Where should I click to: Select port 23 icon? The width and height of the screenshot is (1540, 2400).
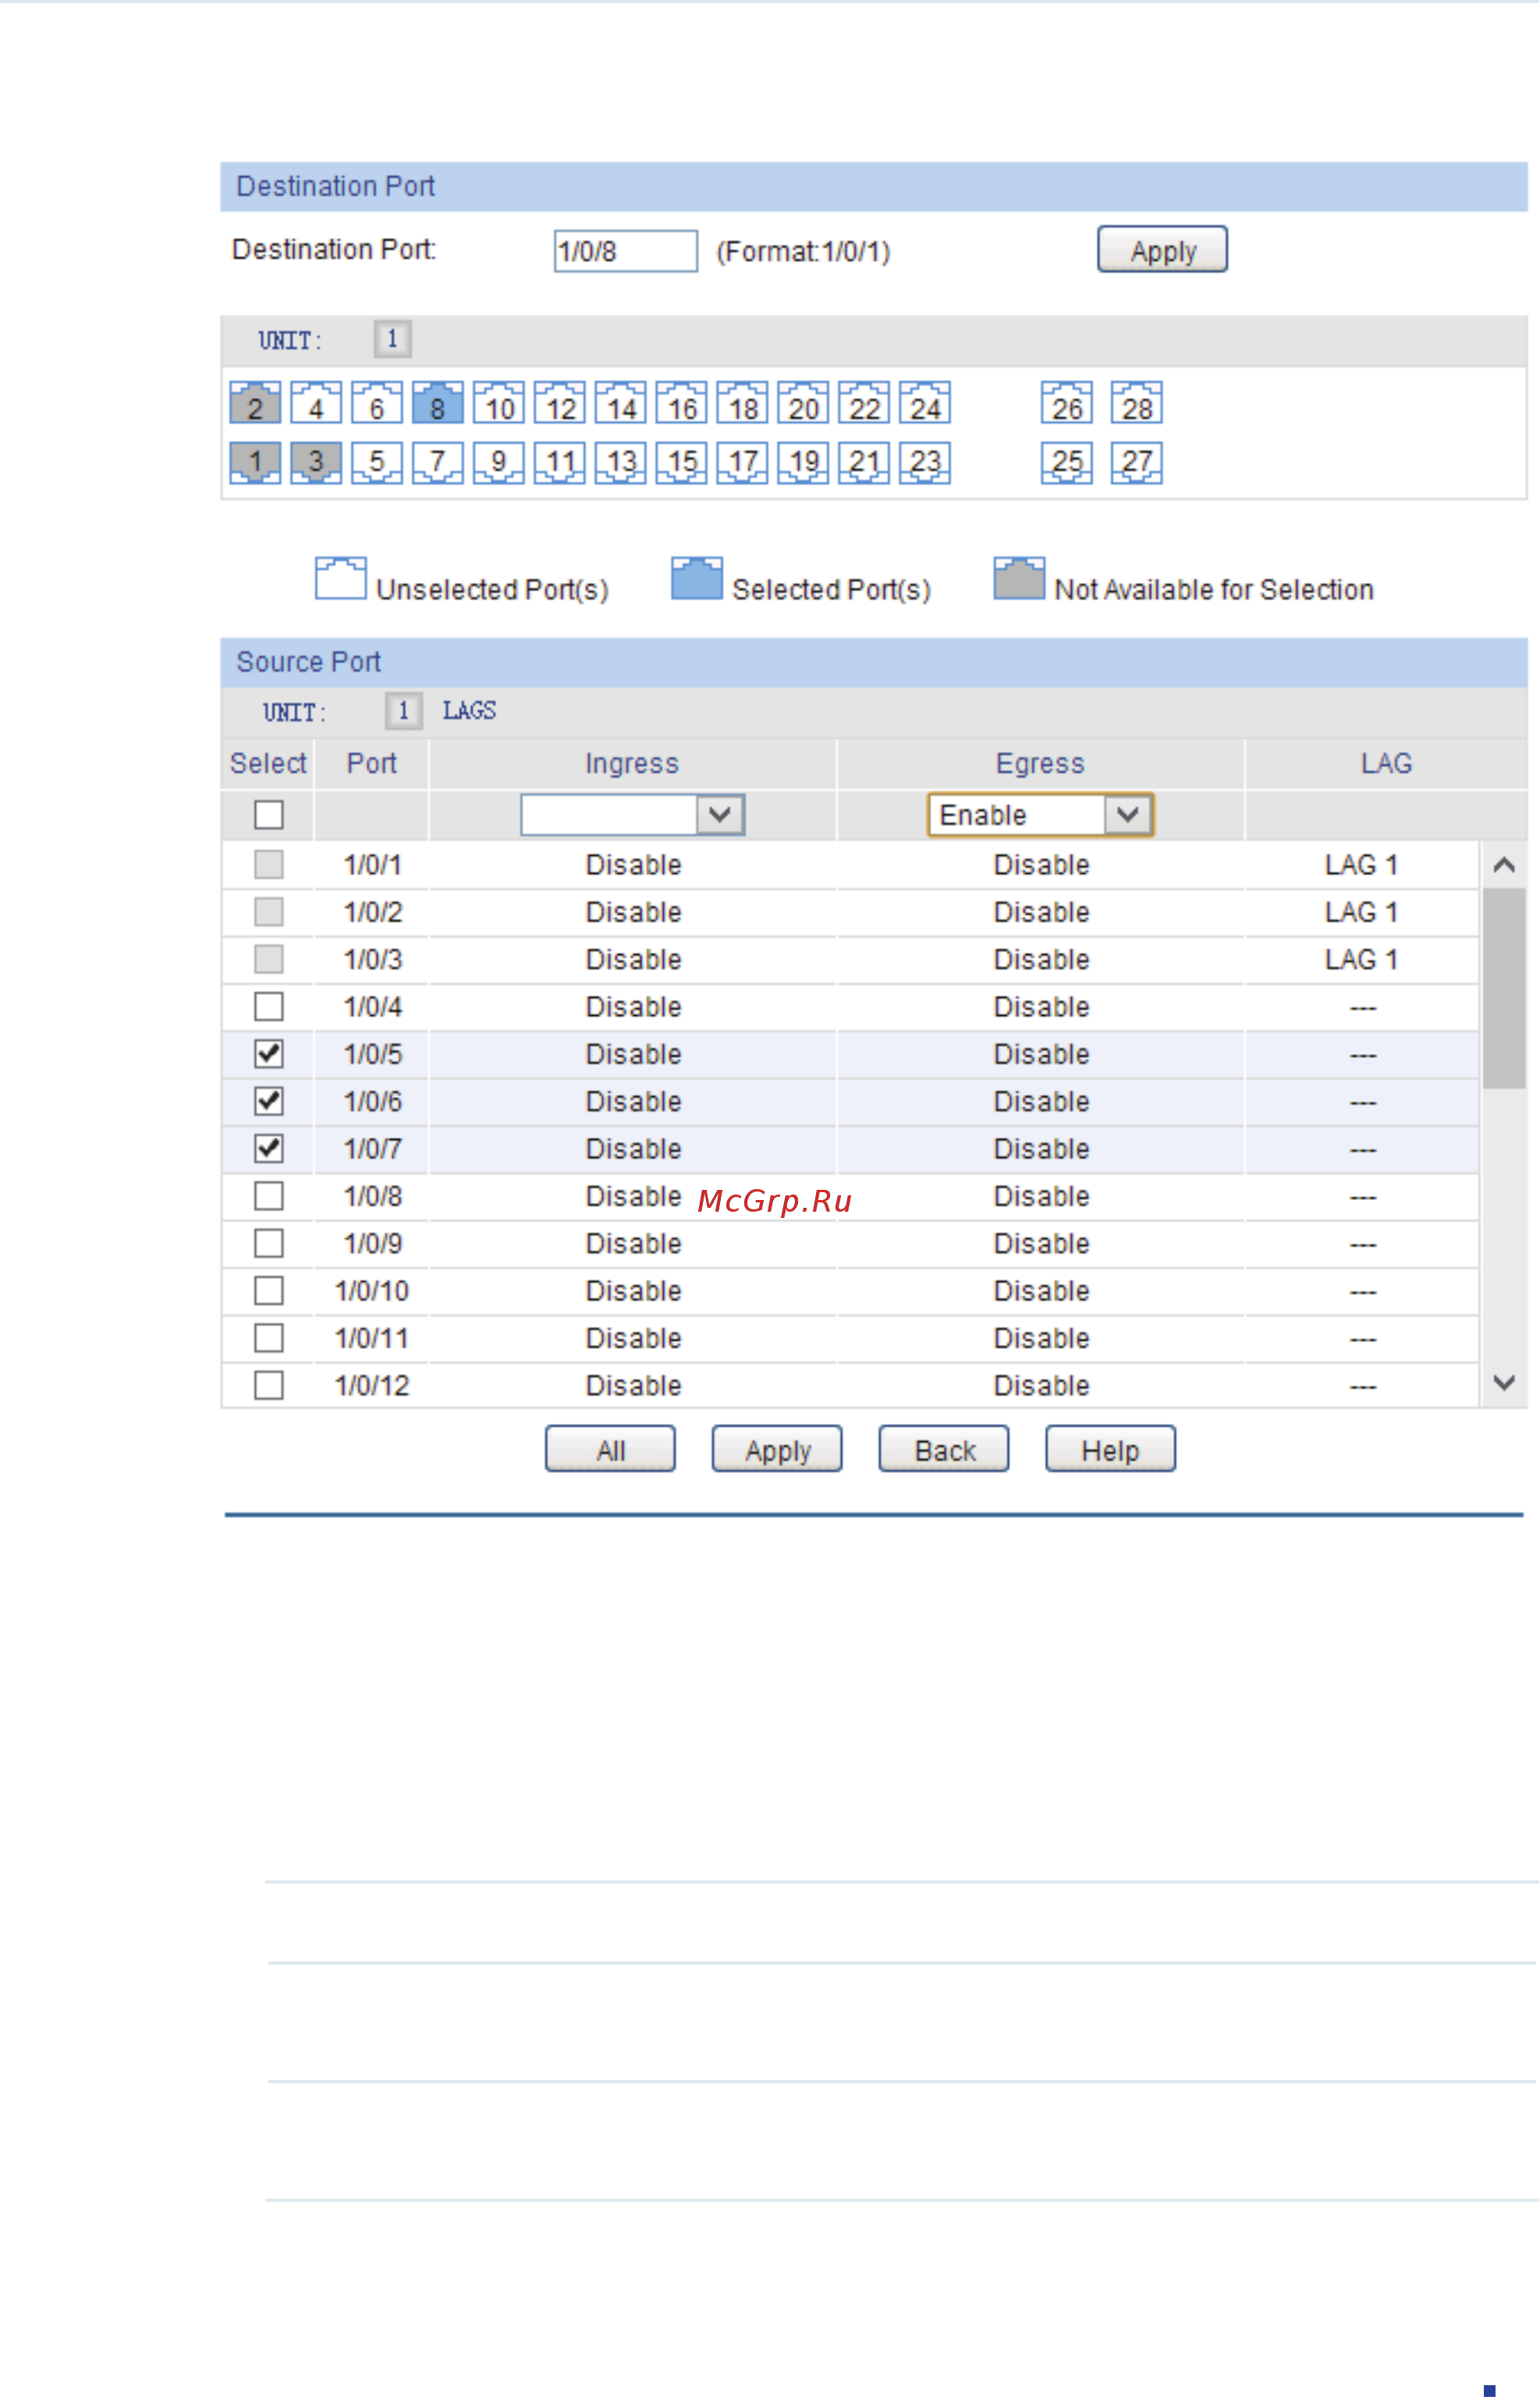click(x=926, y=463)
